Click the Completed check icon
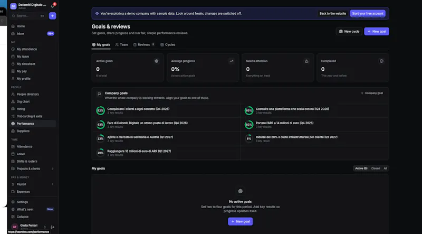This screenshot has height=234, width=422. (x=381, y=61)
